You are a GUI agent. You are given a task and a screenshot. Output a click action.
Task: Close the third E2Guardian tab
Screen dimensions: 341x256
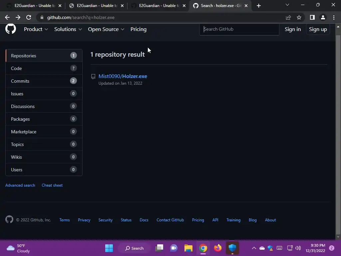[x=184, y=6]
